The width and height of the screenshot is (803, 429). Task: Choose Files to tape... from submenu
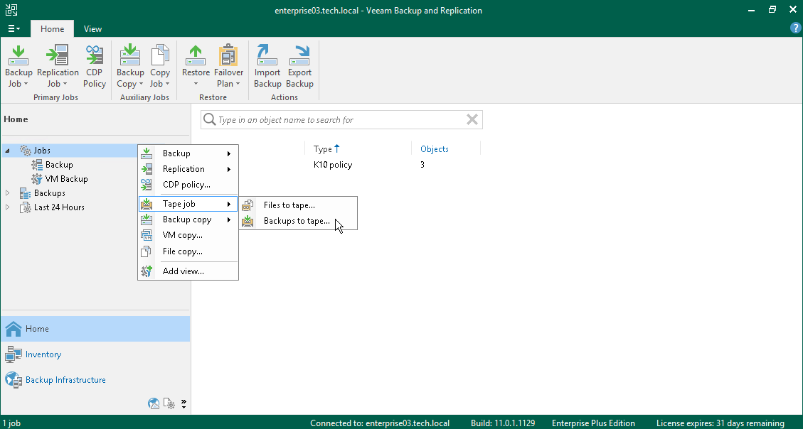[x=299, y=205]
